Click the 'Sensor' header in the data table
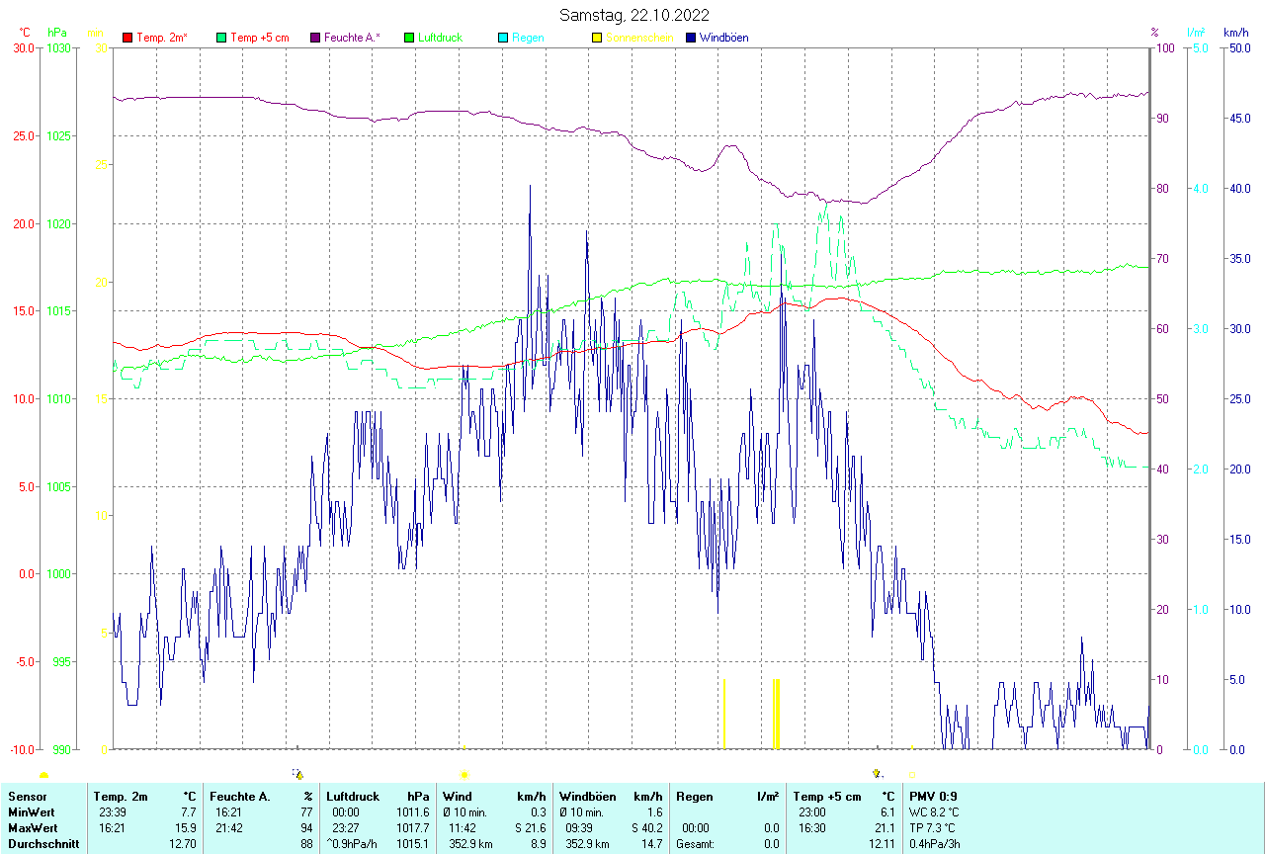The width and height of the screenshot is (1265, 854). 27,797
